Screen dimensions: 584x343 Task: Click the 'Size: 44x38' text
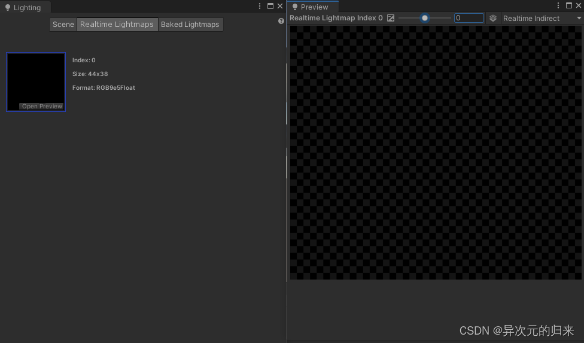(90, 74)
